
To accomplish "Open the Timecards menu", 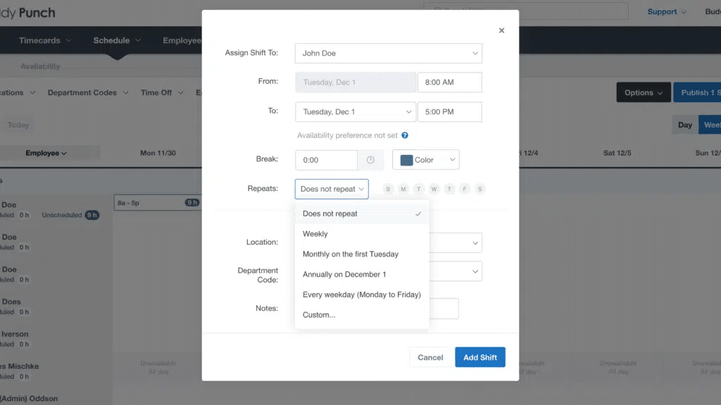I will [44, 41].
